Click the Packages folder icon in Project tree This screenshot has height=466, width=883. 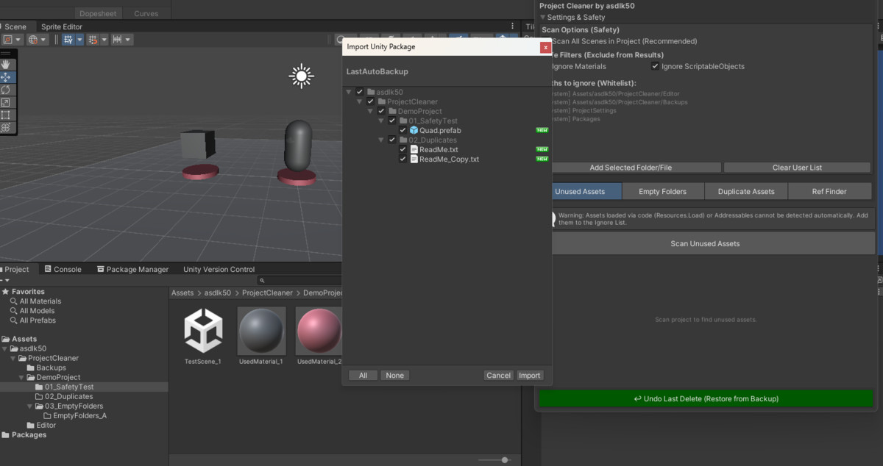coord(6,434)
